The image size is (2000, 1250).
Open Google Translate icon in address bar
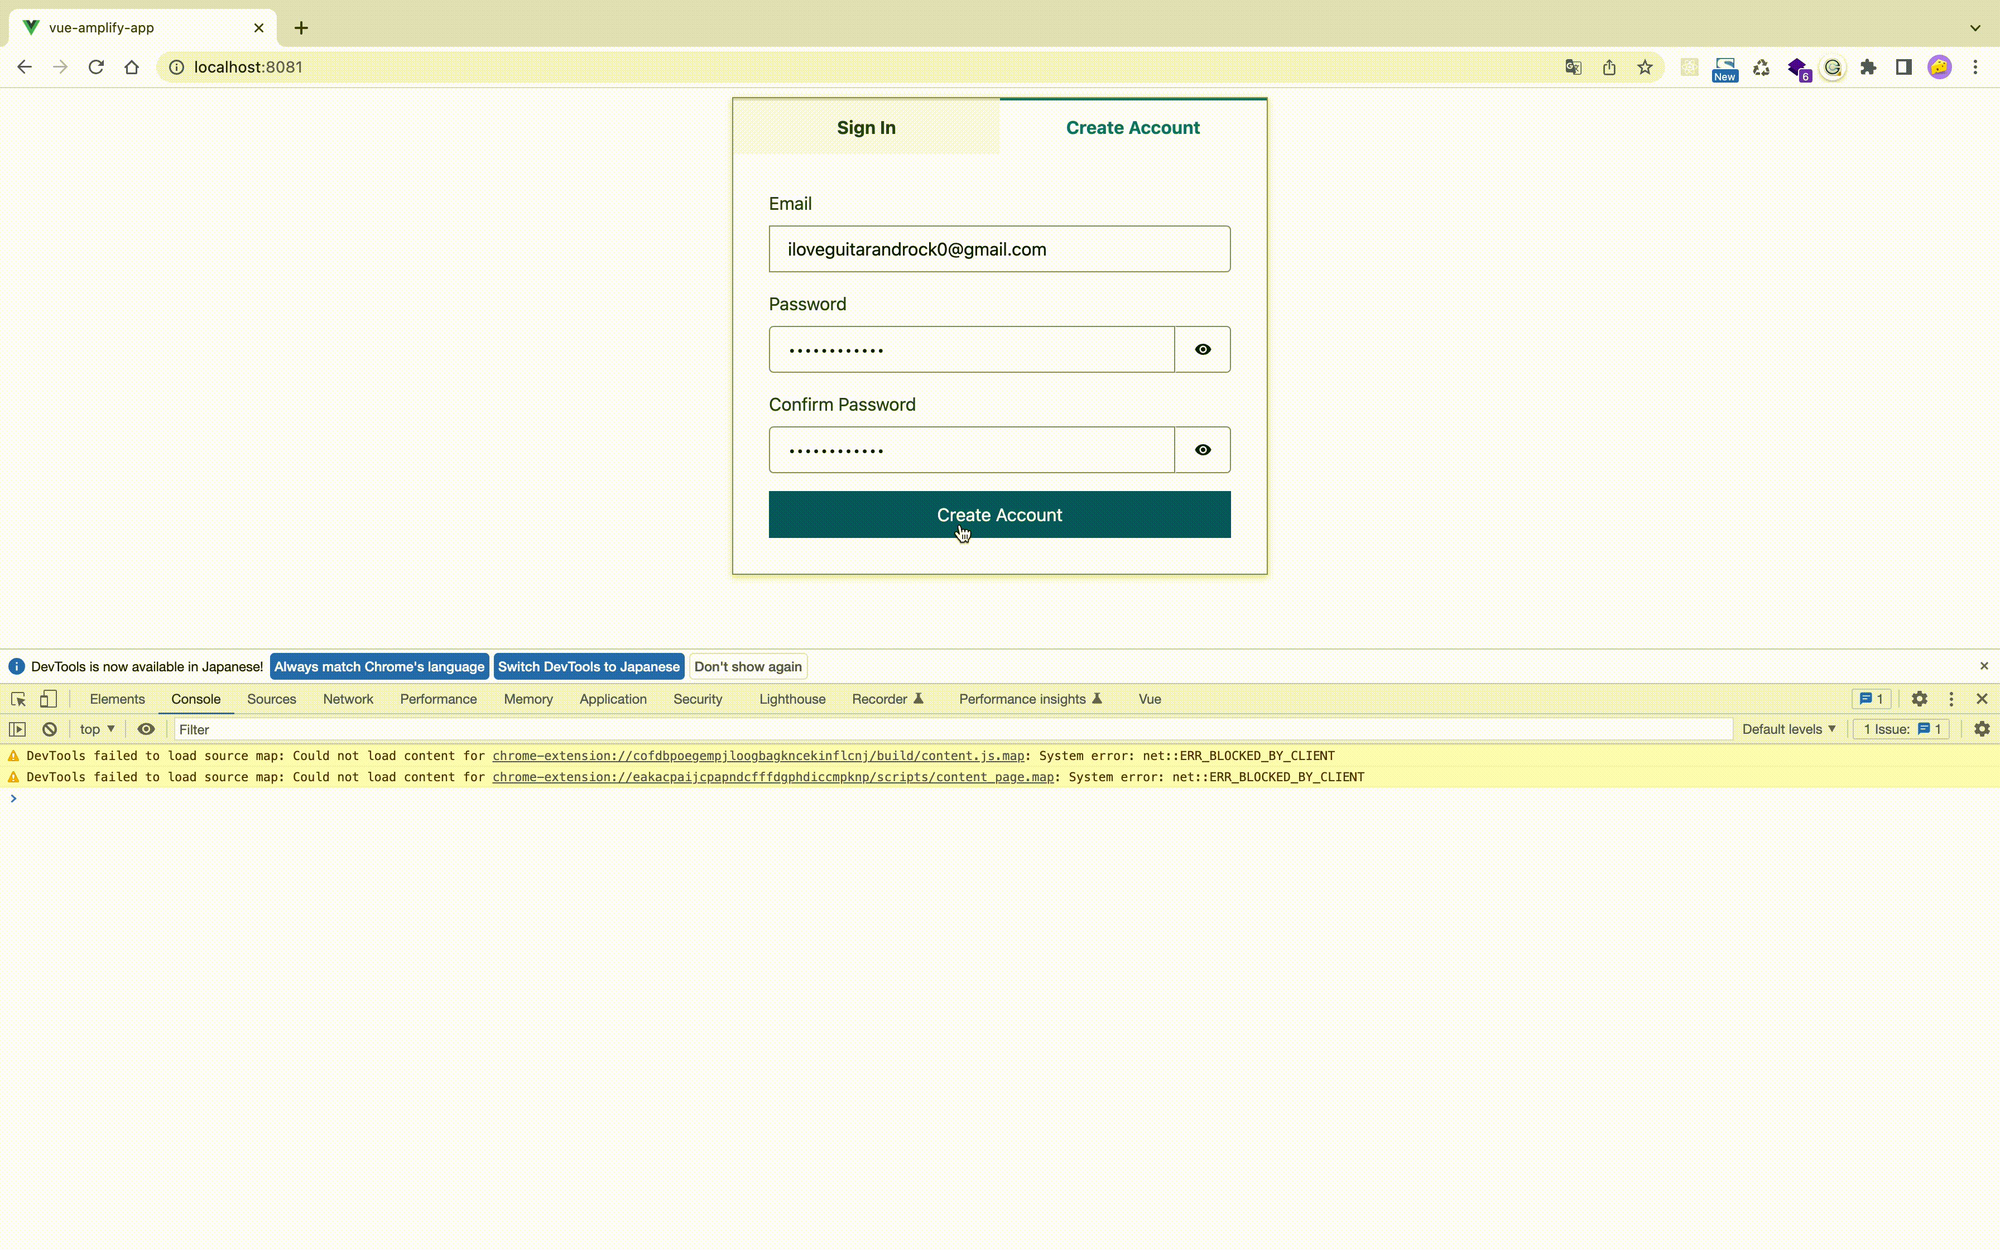coord(1573,67)
